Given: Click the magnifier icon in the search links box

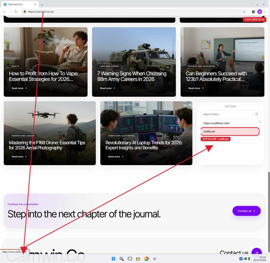Looking at the screenshot, I should pos(256,114).
